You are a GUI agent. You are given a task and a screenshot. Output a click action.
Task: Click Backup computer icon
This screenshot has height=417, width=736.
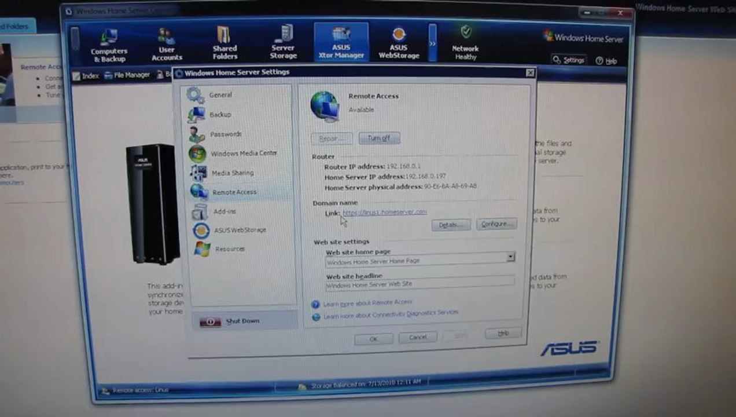pos(196,115)
